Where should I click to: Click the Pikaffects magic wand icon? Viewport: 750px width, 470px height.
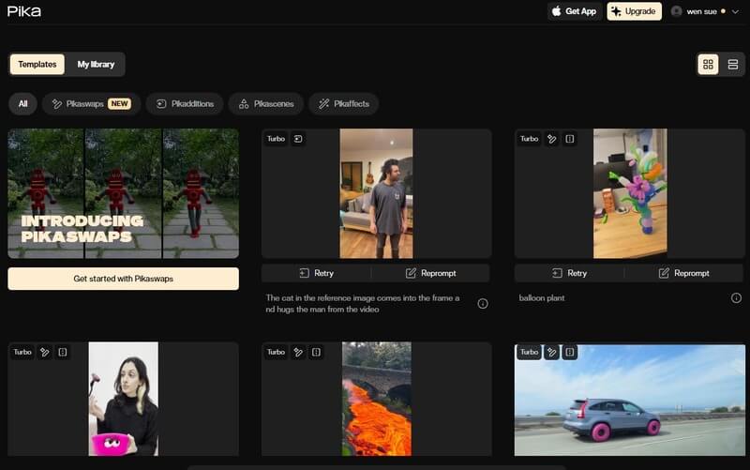click(323, 104)
